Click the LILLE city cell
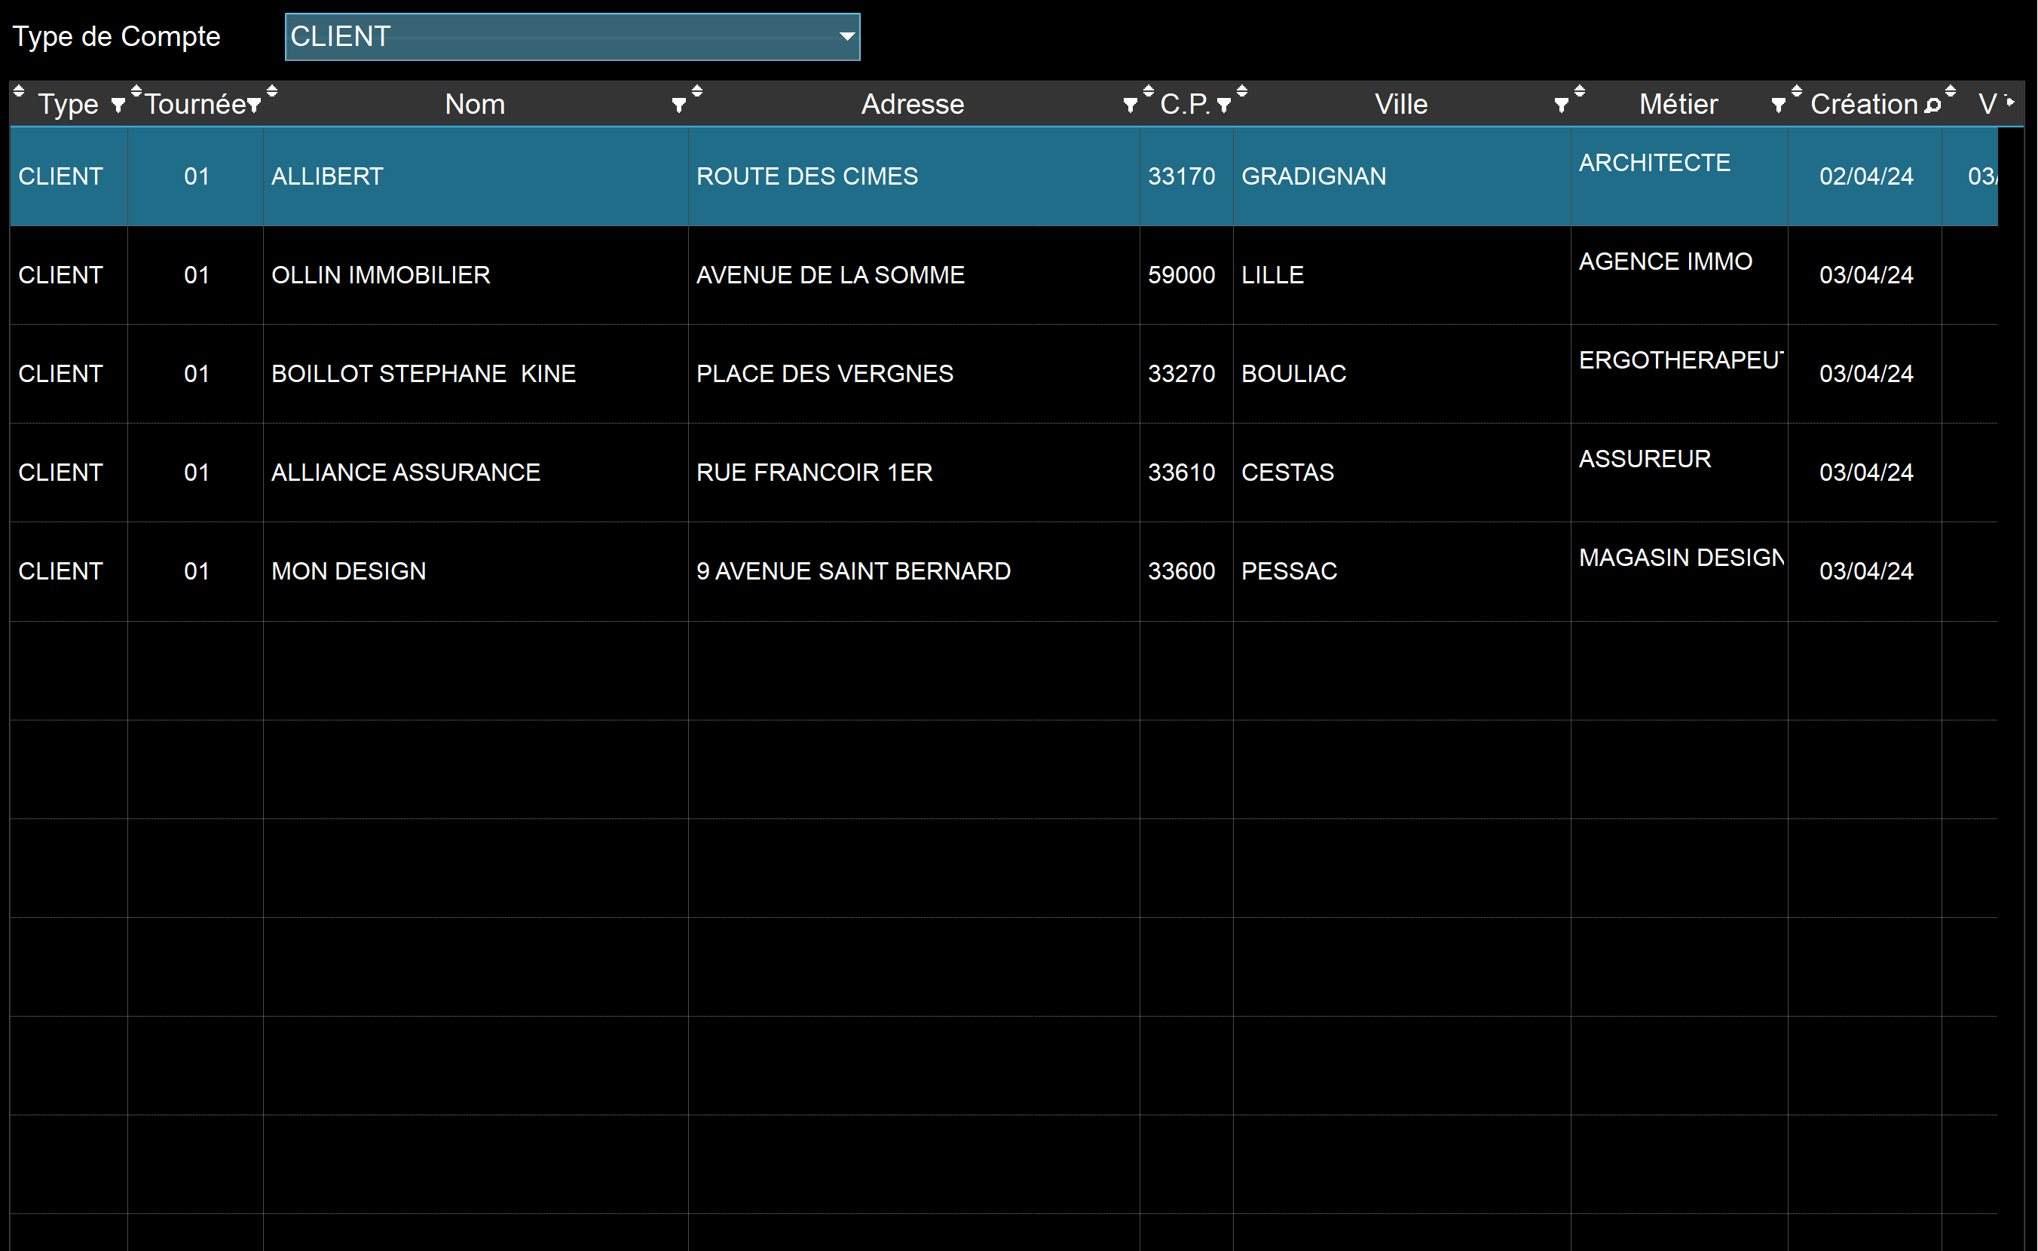Viewport: 2038px width, 1251px height. [1402, 274]
